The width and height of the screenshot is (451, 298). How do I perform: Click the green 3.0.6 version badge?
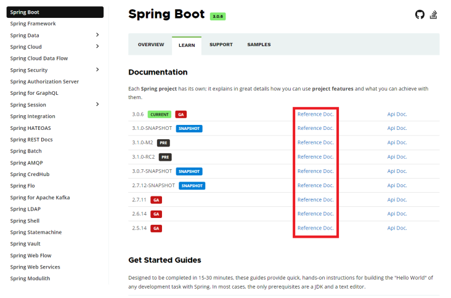click(217, 17)
